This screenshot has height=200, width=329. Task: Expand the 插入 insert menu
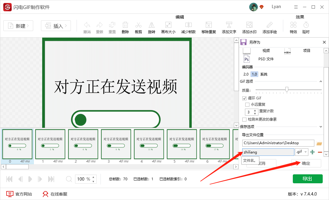pos(56,26)
